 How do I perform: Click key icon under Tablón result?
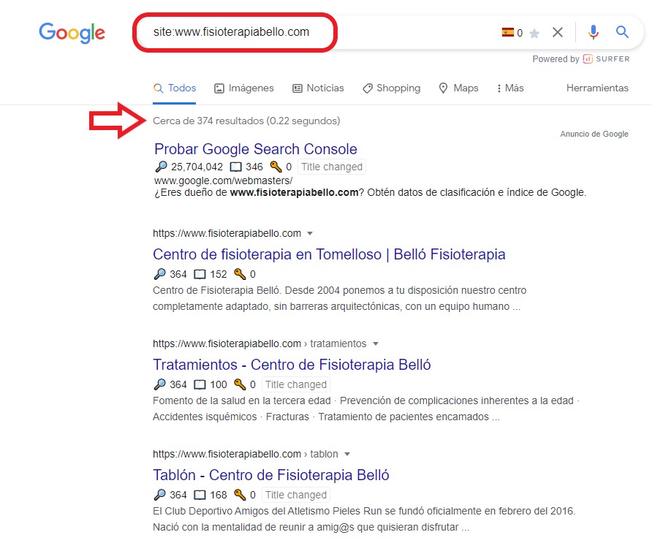click(x=240, y=495)
